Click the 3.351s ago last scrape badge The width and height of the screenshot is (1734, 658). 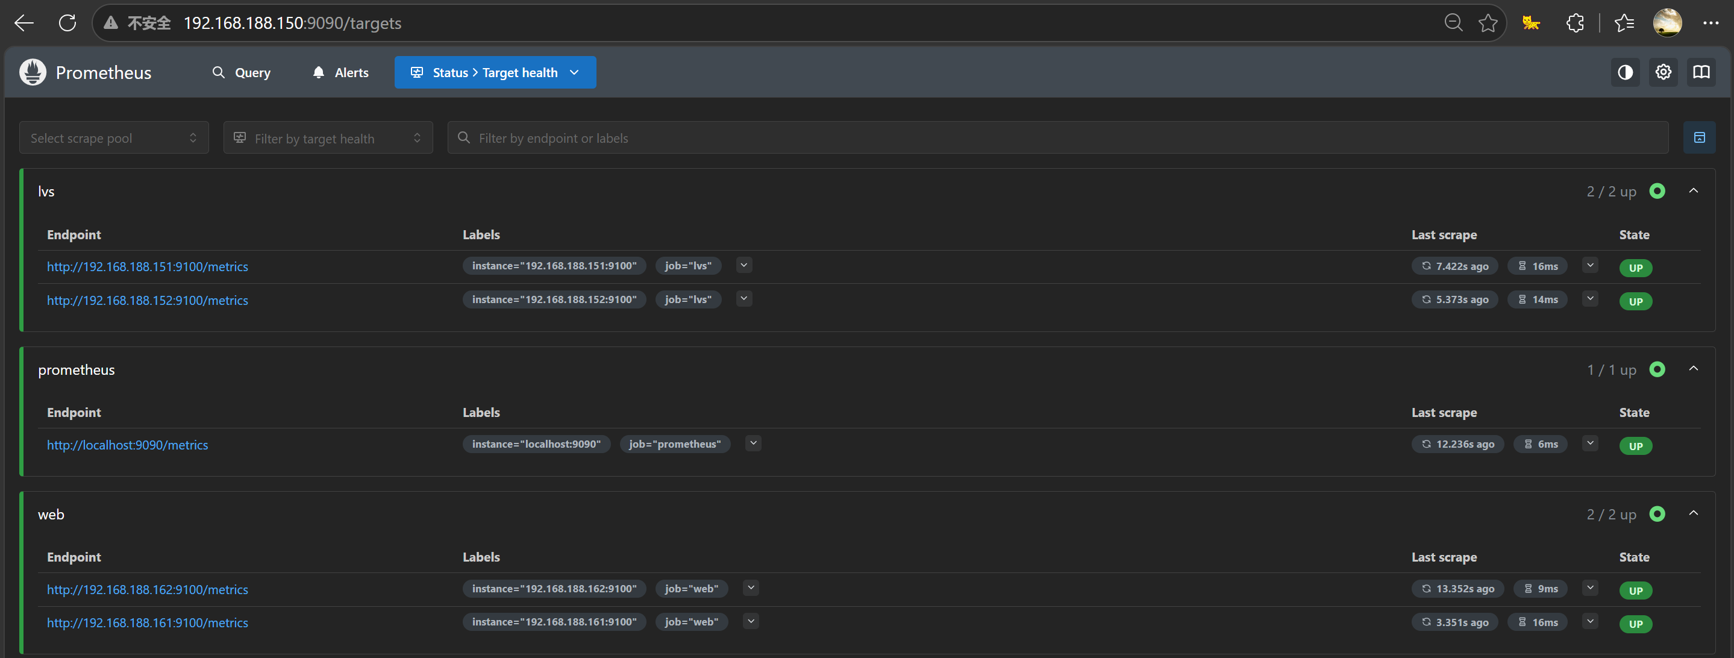tap(1454, 622)
